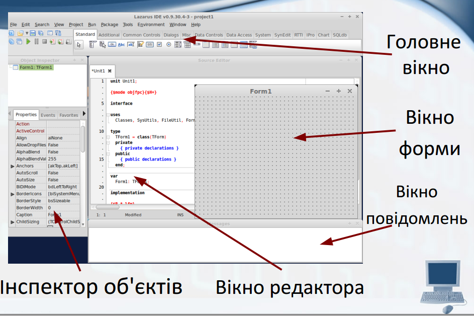Open the dropdown arrow beside Open icon
Image resolution: width=474 pixels, height=316 pixels.
click(27, 33)
